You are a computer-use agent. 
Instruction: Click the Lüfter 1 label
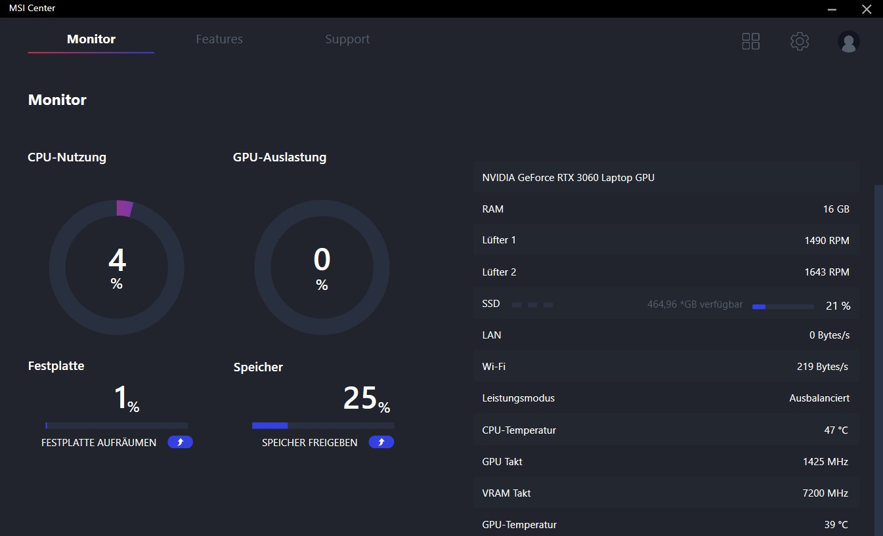point(499,240)
